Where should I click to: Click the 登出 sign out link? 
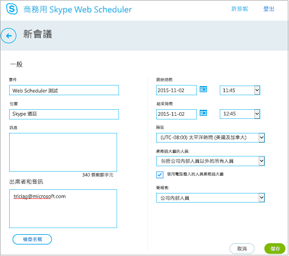coord(269,9)
